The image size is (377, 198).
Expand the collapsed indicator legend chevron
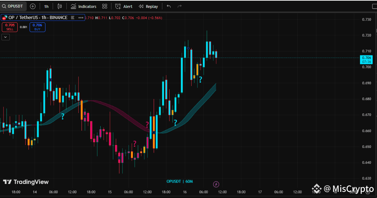[x=5, y=37]
